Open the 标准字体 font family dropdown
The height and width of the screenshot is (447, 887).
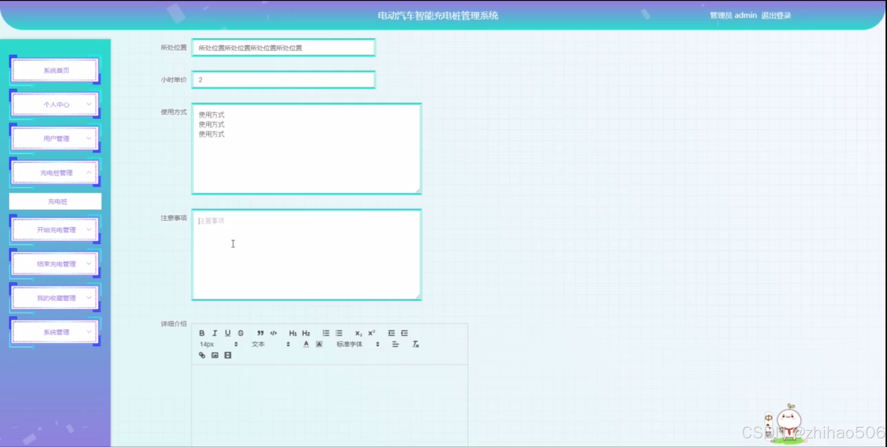tap(358, 344)
